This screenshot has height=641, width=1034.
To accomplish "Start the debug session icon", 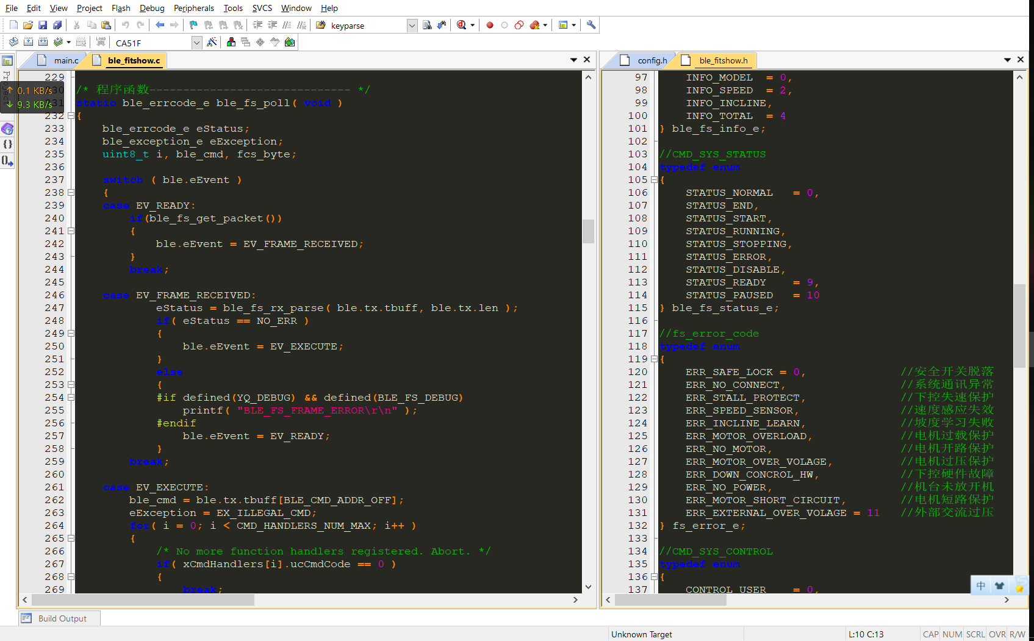I will point(462,25).
